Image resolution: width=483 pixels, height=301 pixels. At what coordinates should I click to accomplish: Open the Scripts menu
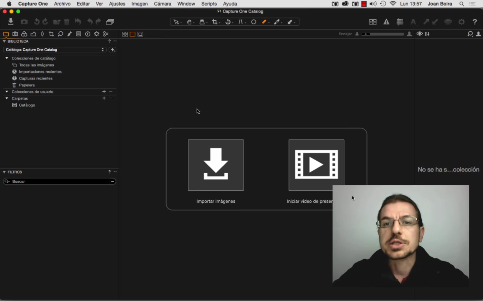point(209,4)
